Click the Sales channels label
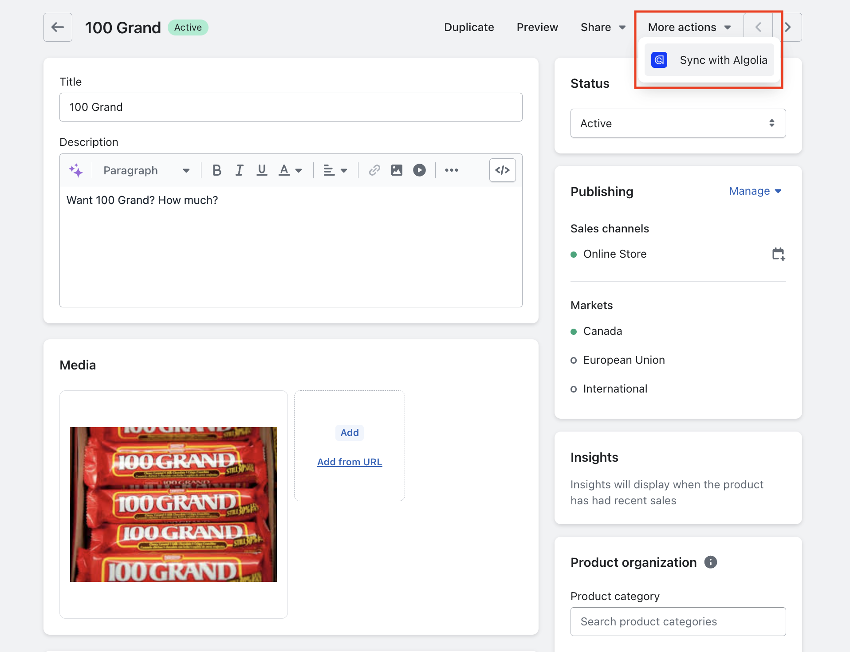850x652 pixels. coord(610,229)
